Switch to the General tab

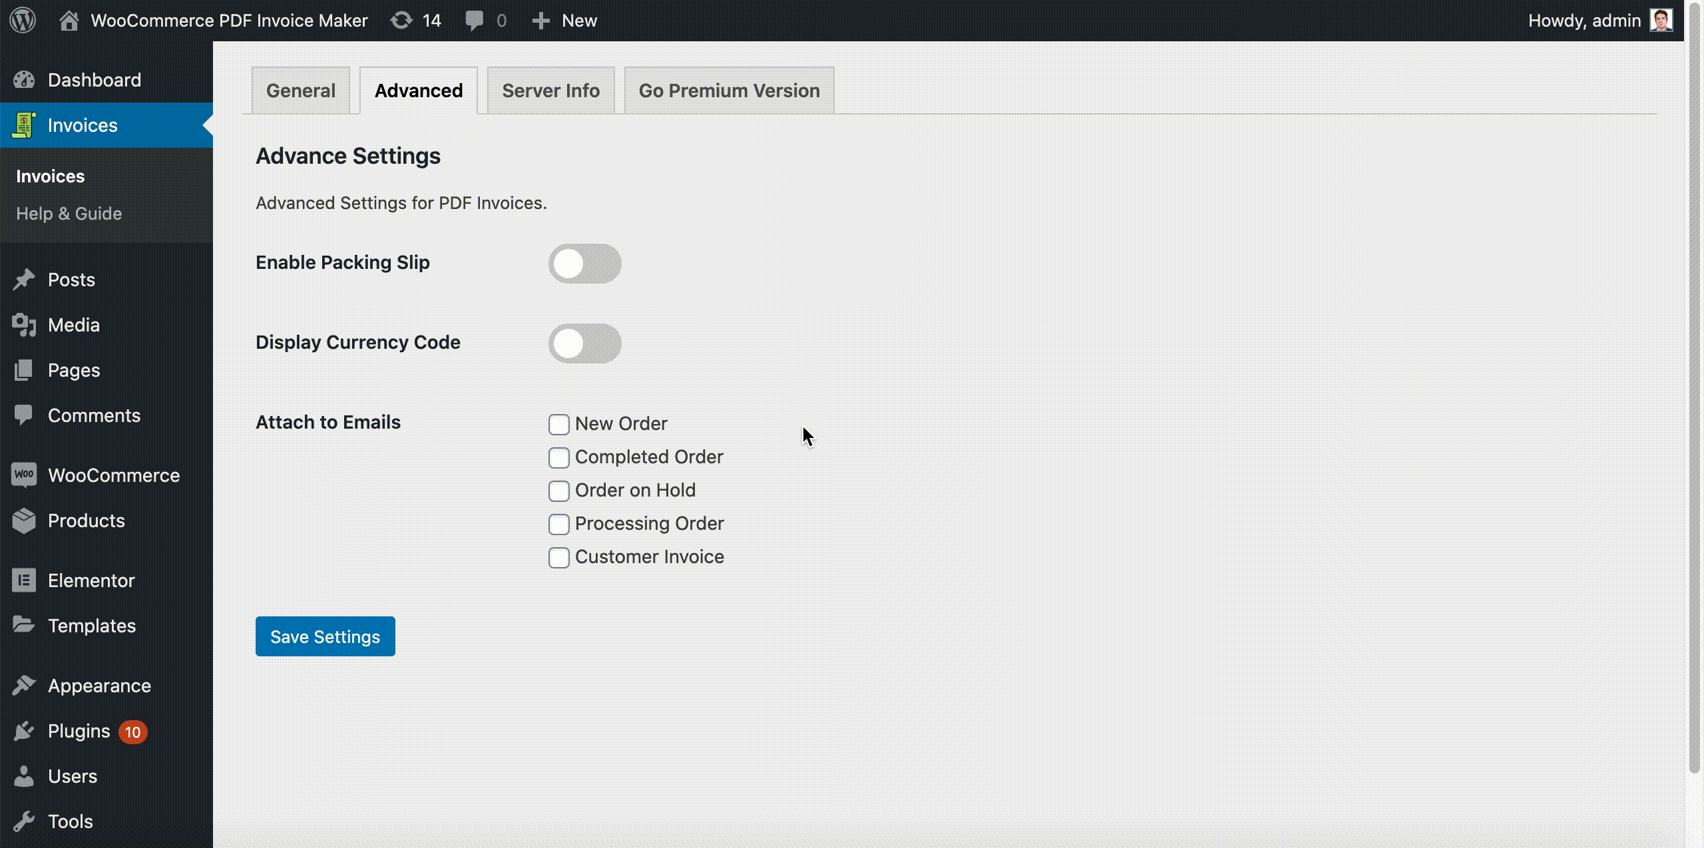click(300, 91)
